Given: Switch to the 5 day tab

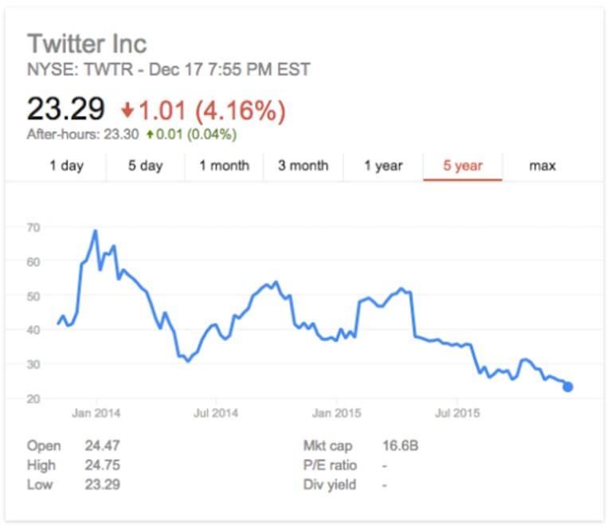Looking at the screenshot, I should [146, 166].
